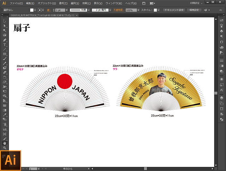The image size is (226, 171).
Task: Click the Go to Bridge icon
Action: (144, 3)
